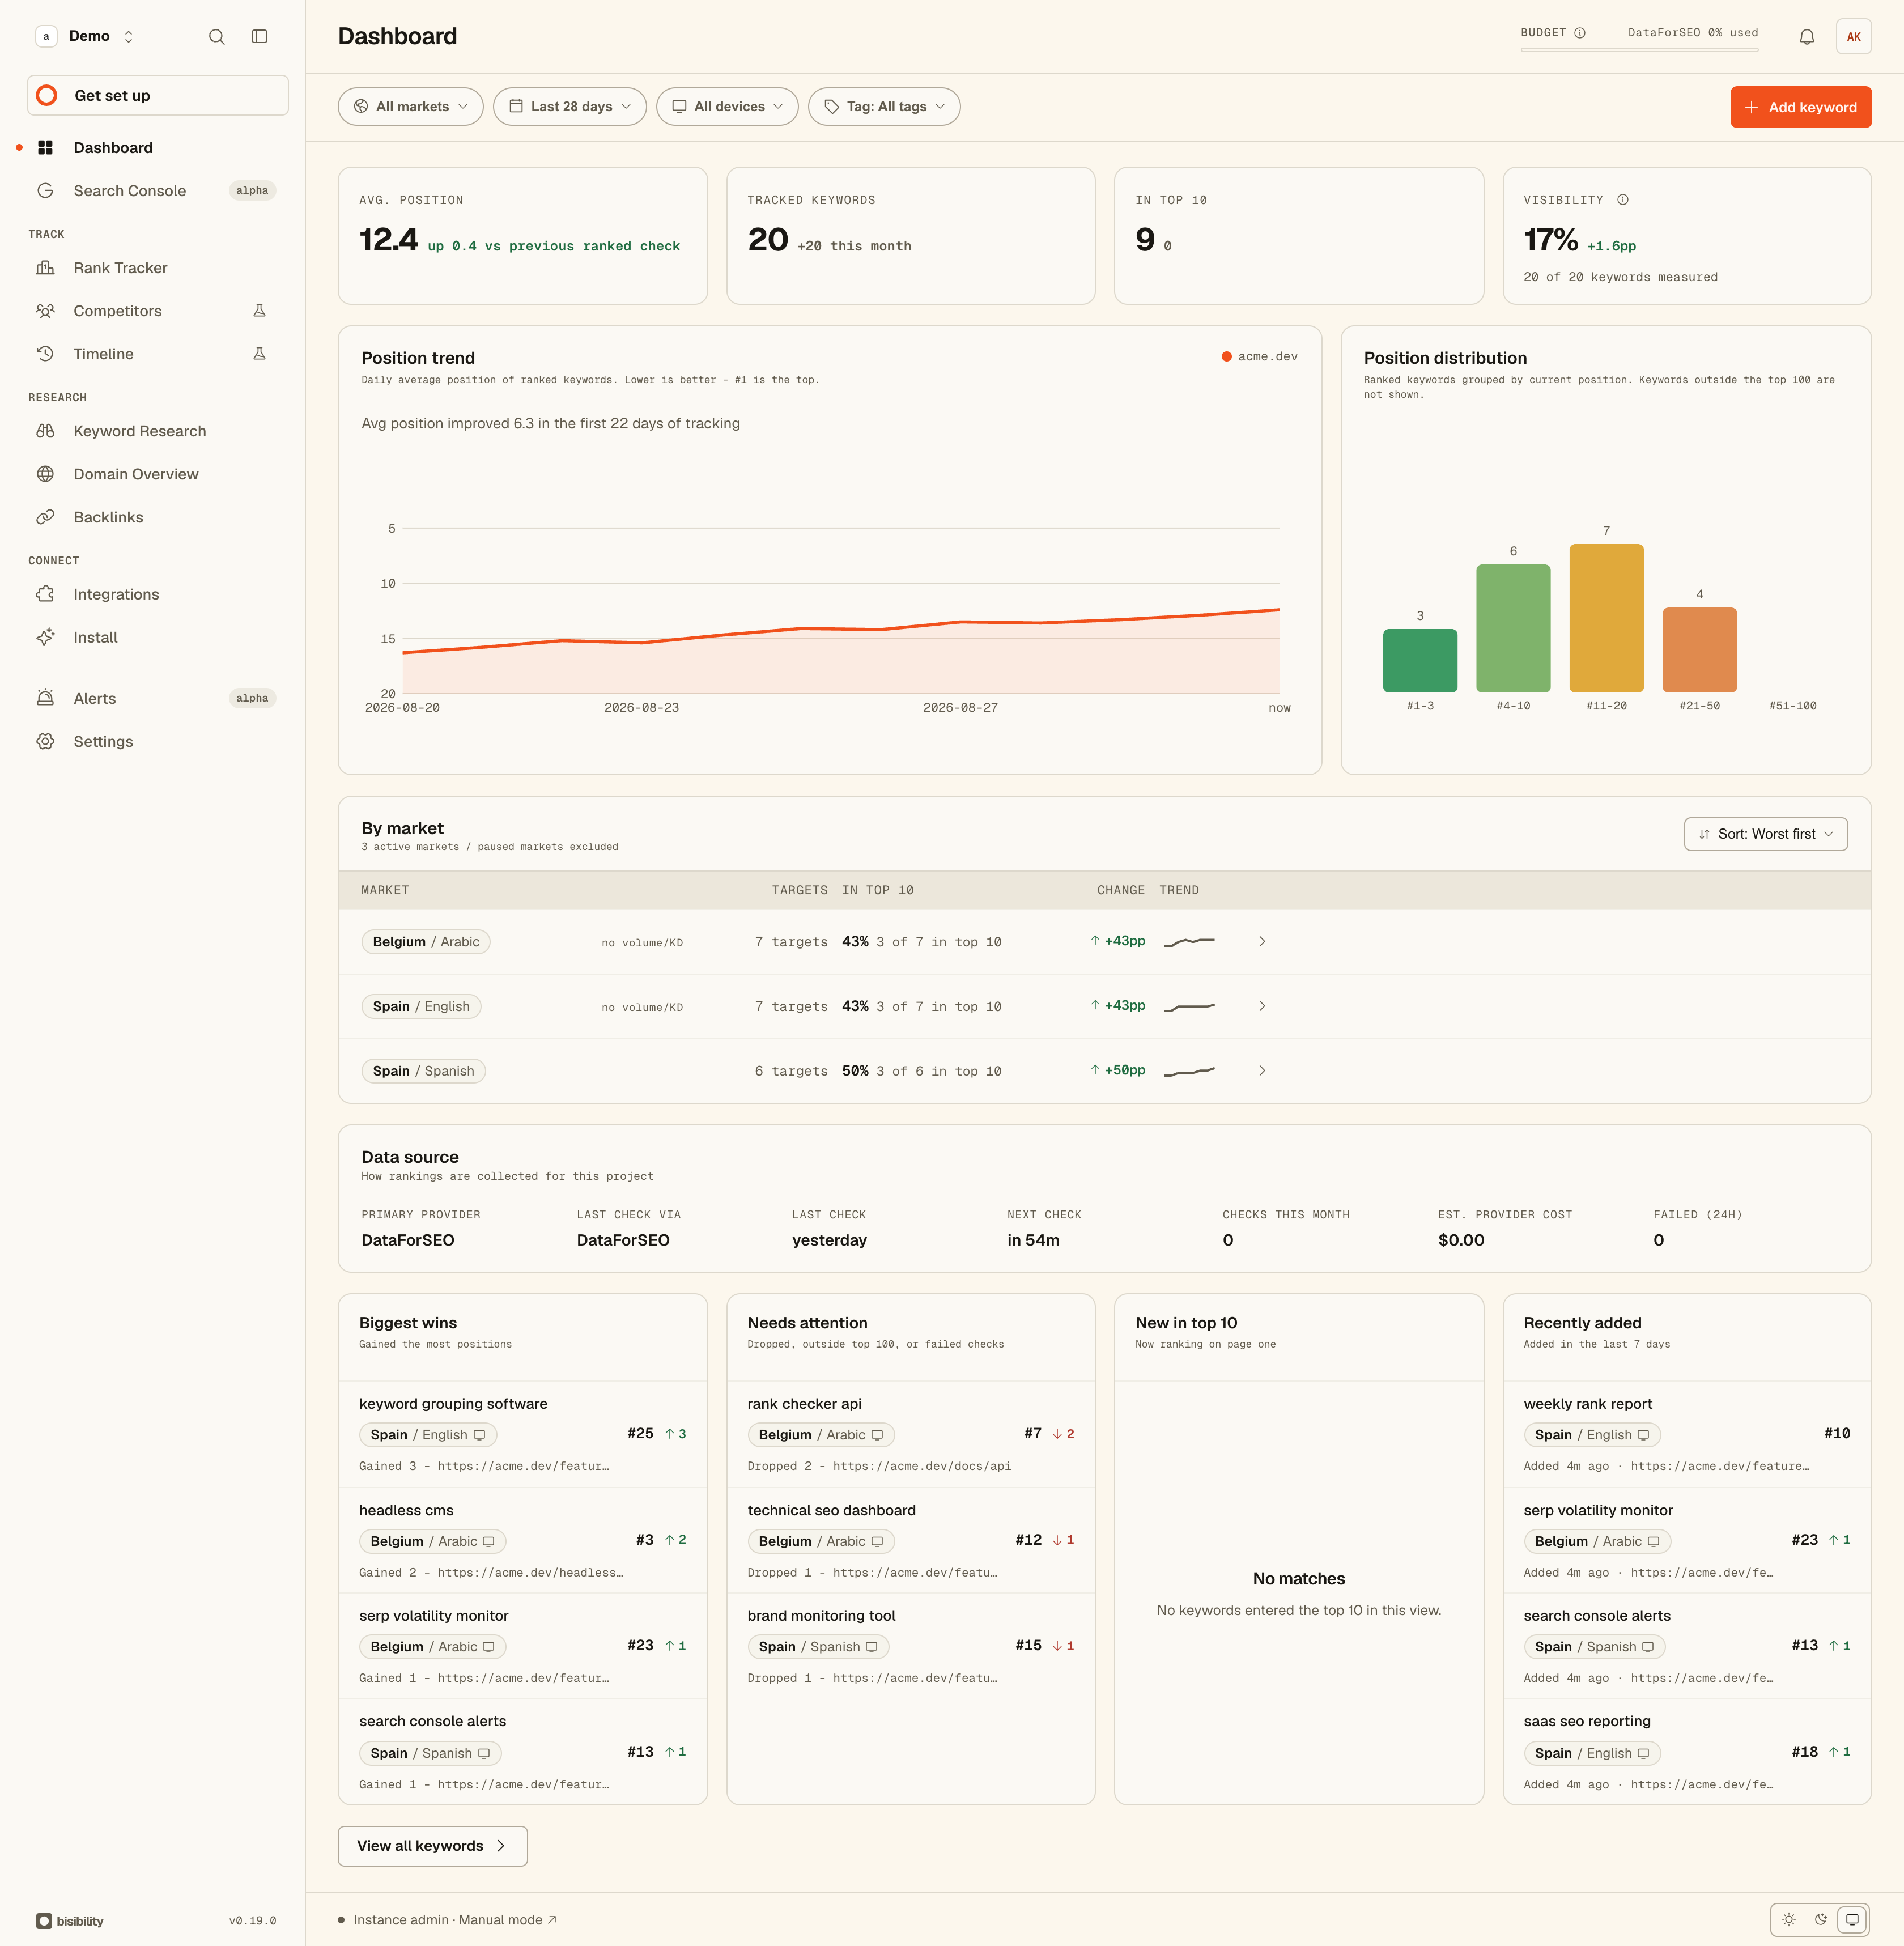This screenshot has width=1904, height=1946.
Task: Expand the Spain / Spanish market row chevron
Action: (x=1262, y=1071)
